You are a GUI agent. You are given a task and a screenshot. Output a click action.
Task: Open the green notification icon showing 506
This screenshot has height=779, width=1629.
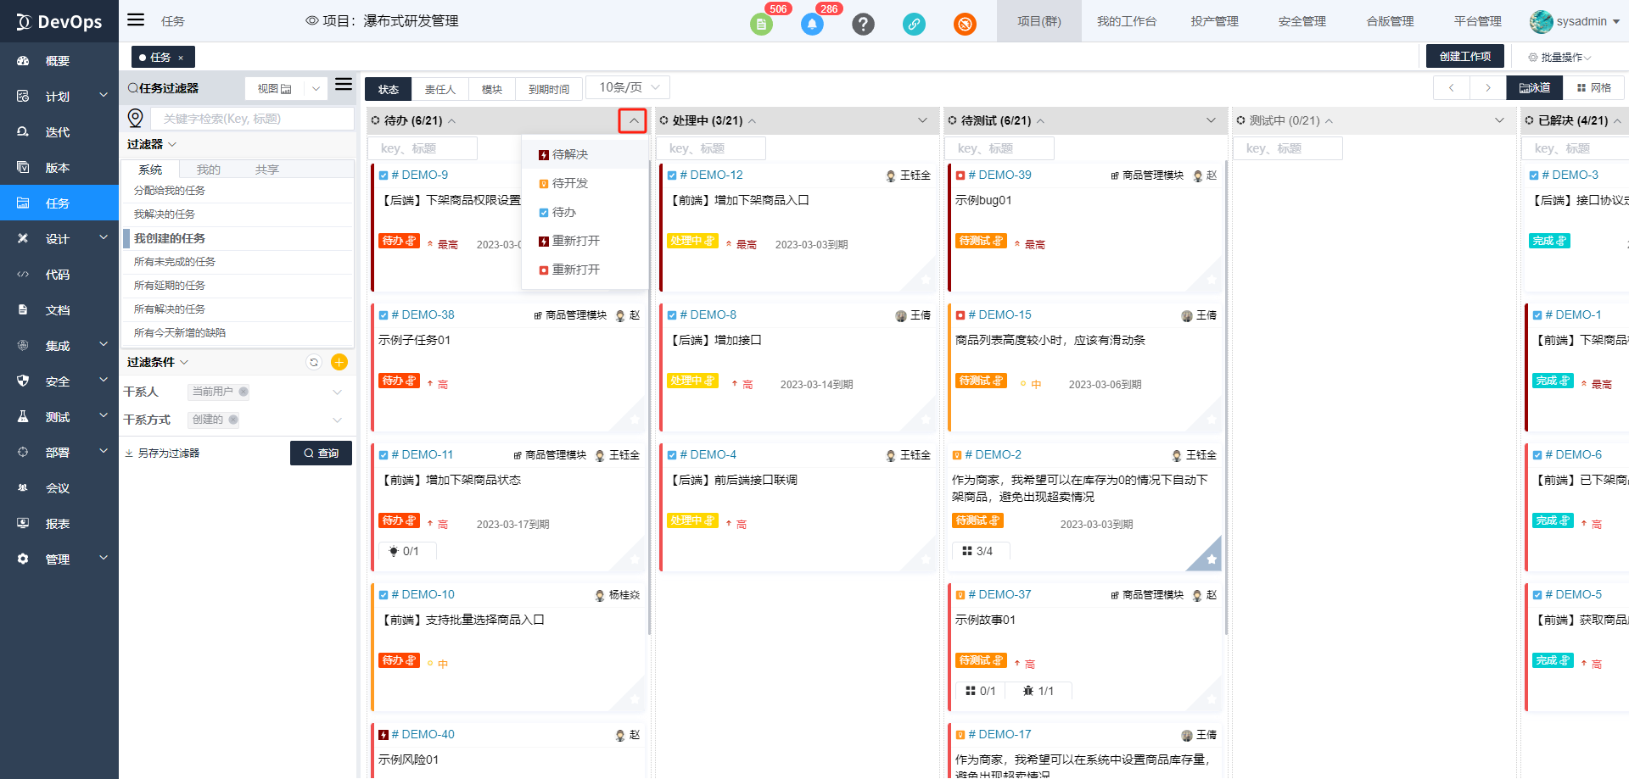tap(761, 24)
